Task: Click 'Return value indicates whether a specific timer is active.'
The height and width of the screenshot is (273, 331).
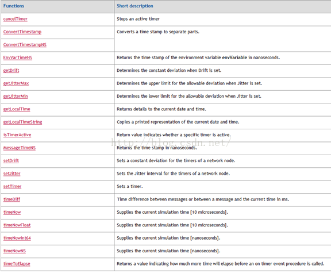Action: pos(174,134)
